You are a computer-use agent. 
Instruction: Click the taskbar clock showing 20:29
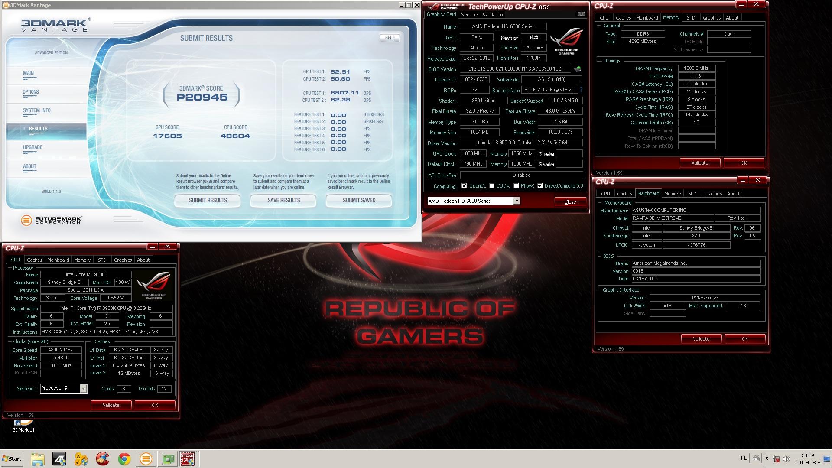tap(807, 459)
